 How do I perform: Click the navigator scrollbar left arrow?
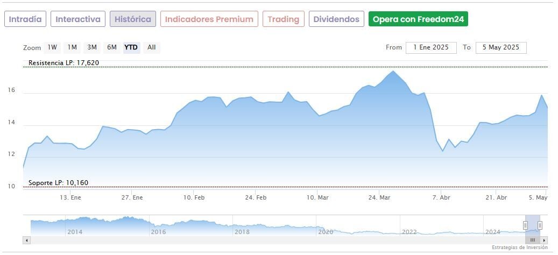pos(27,240)
